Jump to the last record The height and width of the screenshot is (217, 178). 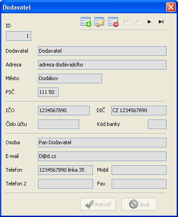click(x=161, y=22)
